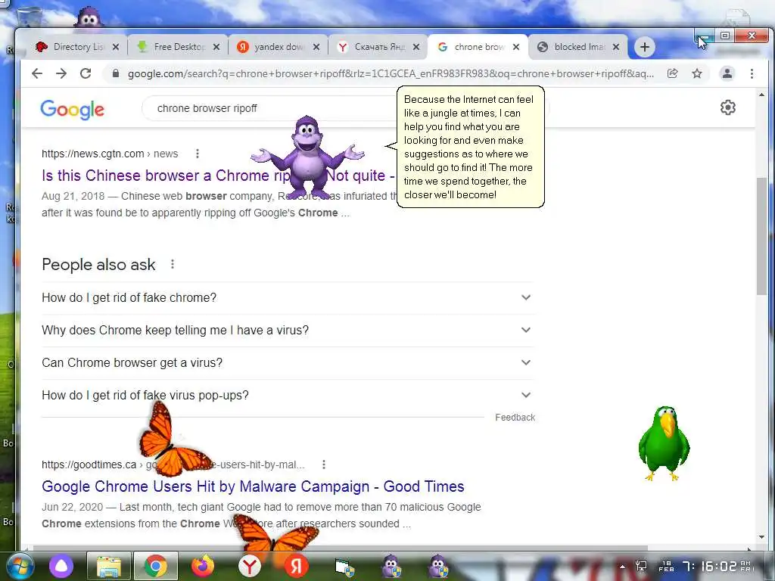Open Chrome's three-dot menu
This screenshot has height=581, width=775.
coord(752,73)
